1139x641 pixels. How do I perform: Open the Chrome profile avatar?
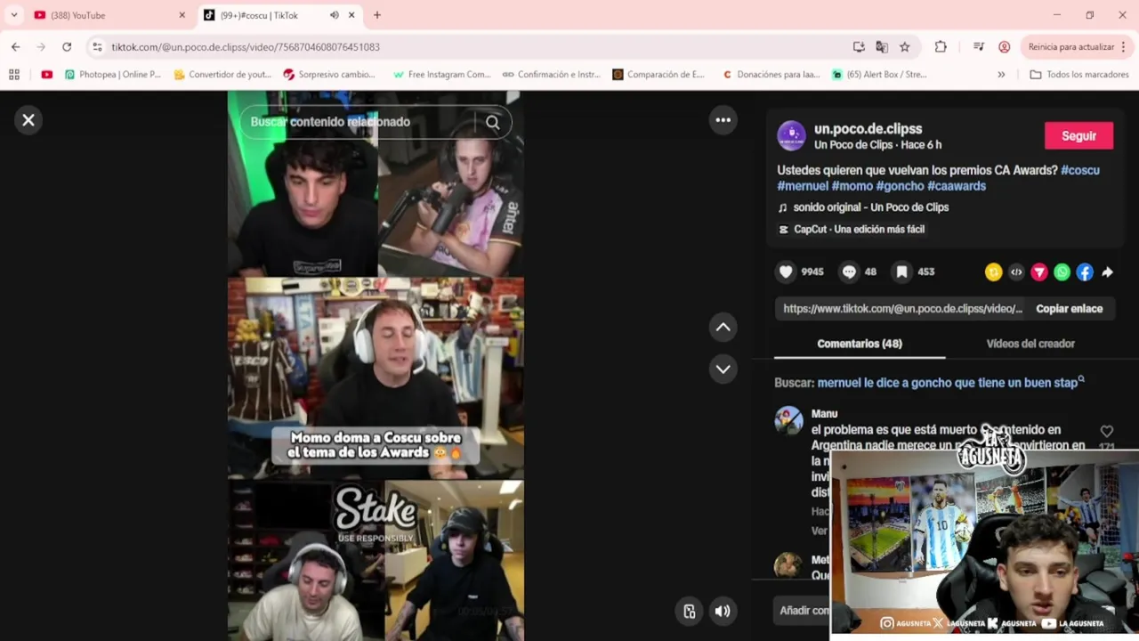[1005, 47]
